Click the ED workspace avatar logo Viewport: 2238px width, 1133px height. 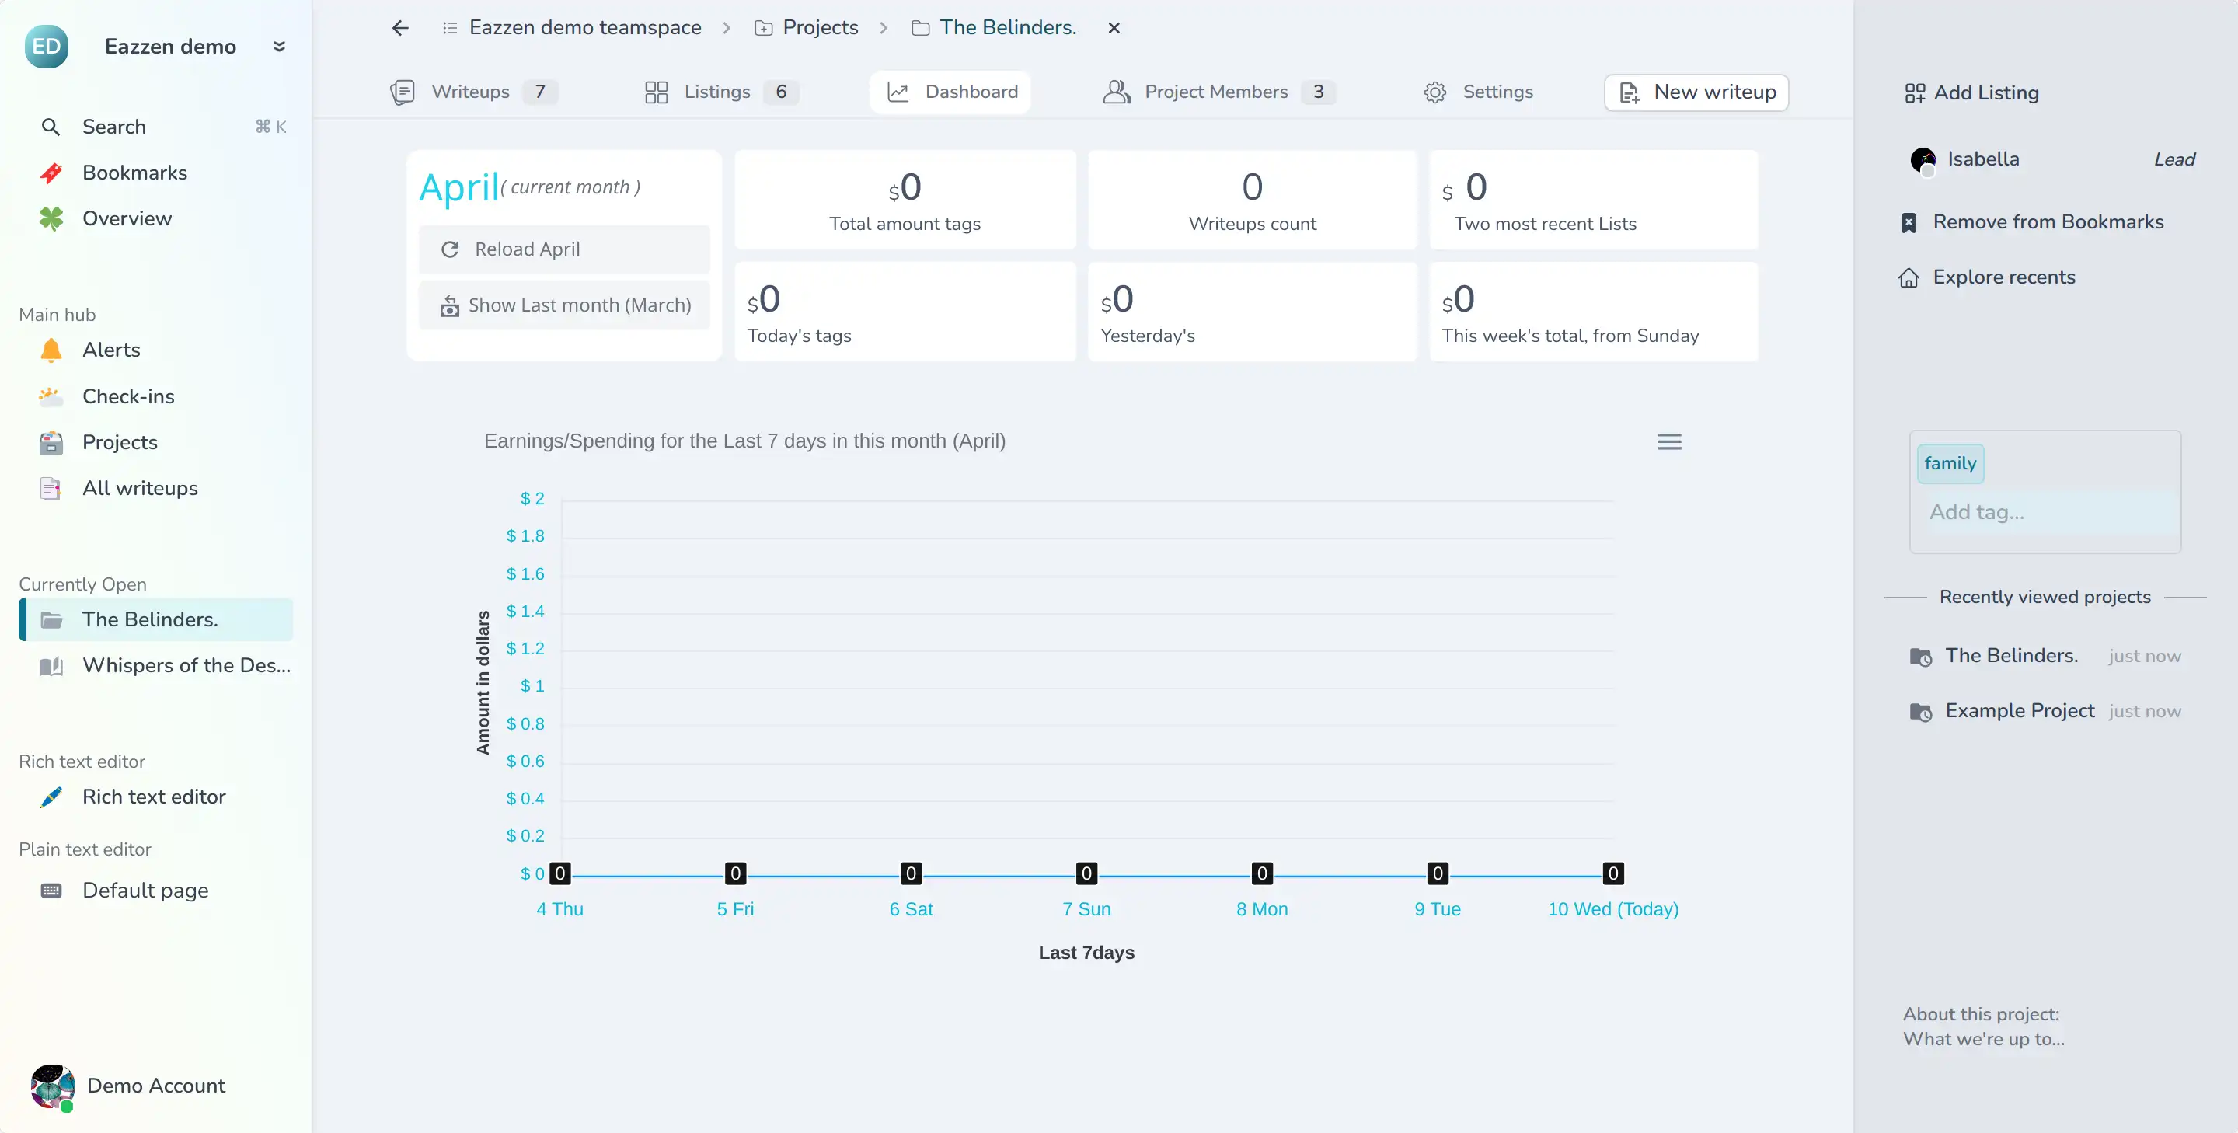pos(46,46)
